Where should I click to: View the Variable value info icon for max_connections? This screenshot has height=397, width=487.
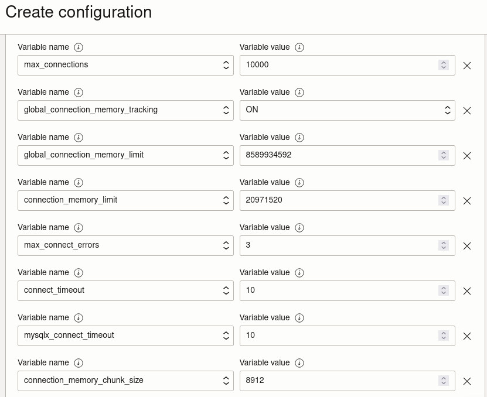pyautogui.click(x=299, y=47)
